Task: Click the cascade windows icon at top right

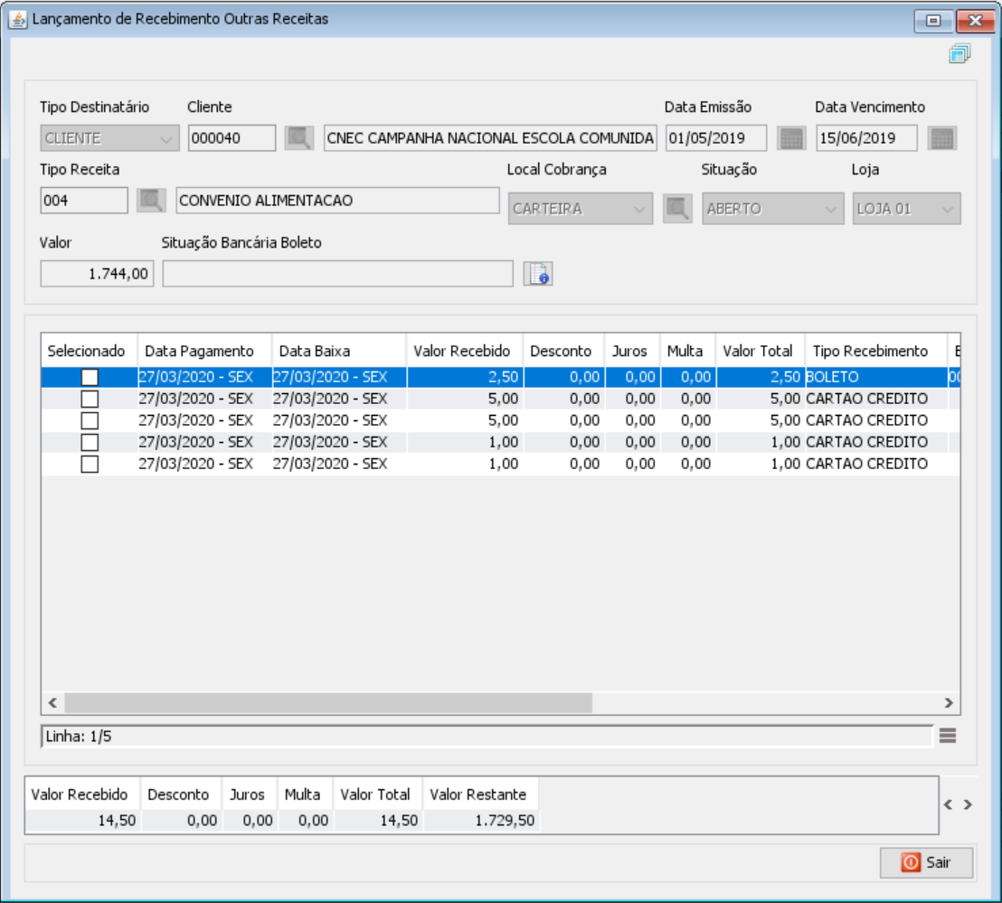Action: pyautogui.click(x=959, y=55)
